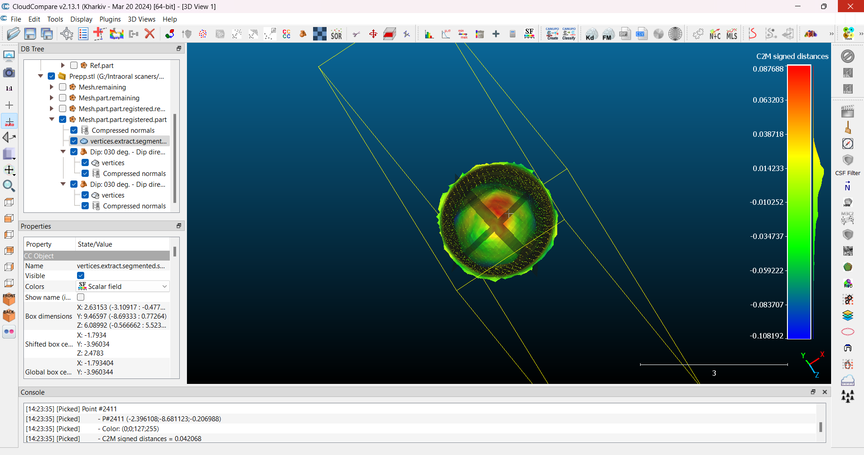Click the Open file folder icon
Viewport: 864px width, 455px height.
click(x=13, y=34)
